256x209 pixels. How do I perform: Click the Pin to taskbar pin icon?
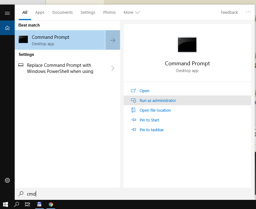[134, 130]
